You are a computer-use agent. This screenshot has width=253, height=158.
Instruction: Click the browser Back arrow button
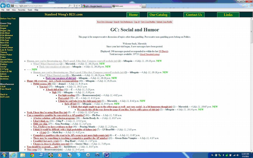pos(3,6)
